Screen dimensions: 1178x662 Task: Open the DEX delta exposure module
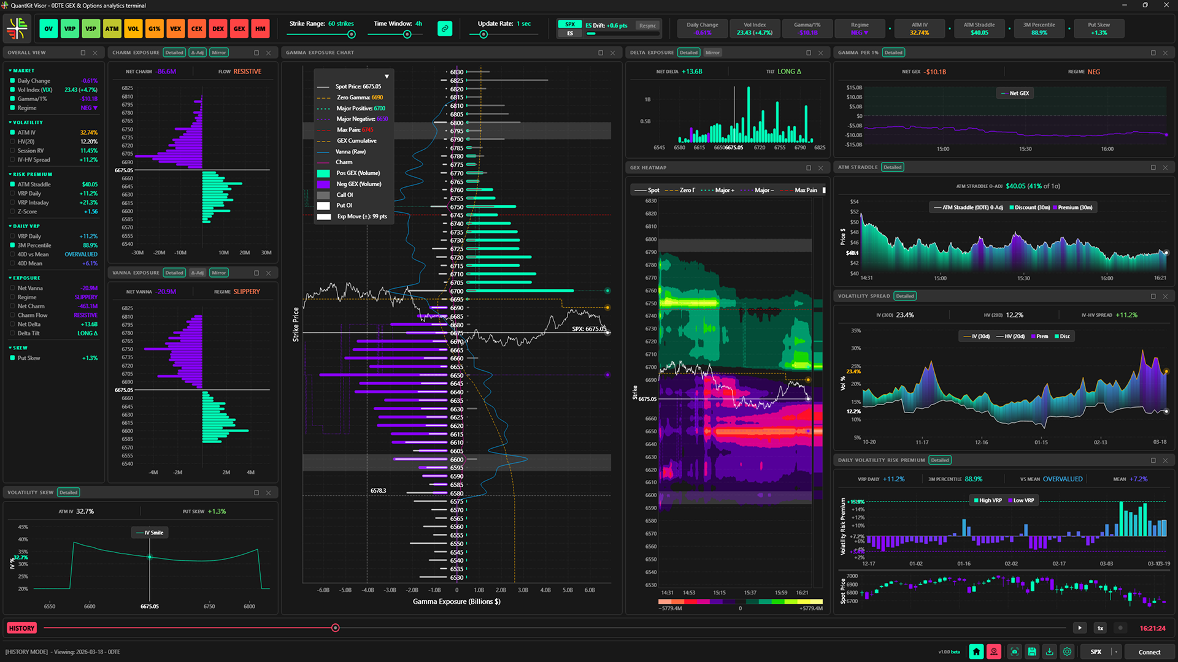click(x=218, y=28)
